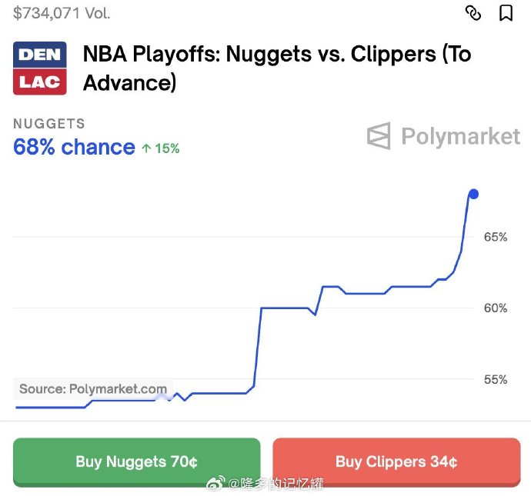The width and height of the screenshot is (531, 496).
Task: Click the Polymarket logo icon
Action: tap(379, 136)
